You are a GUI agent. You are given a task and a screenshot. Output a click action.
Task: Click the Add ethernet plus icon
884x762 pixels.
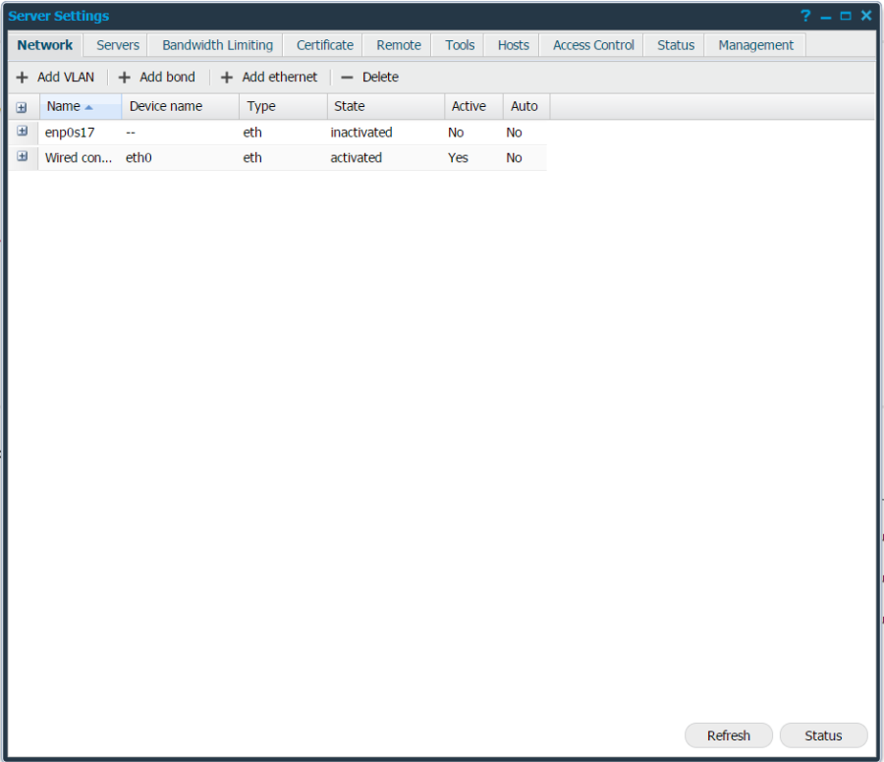[226, 77]
